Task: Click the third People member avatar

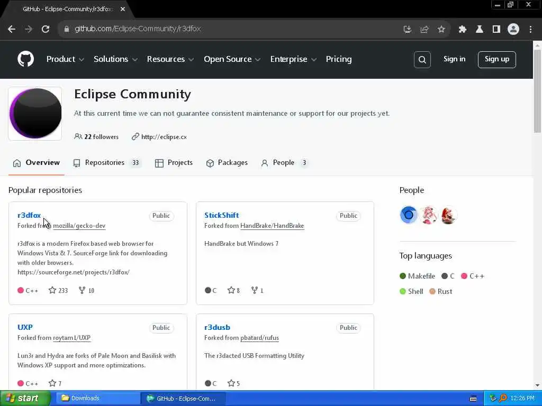Action: (448, 215)
